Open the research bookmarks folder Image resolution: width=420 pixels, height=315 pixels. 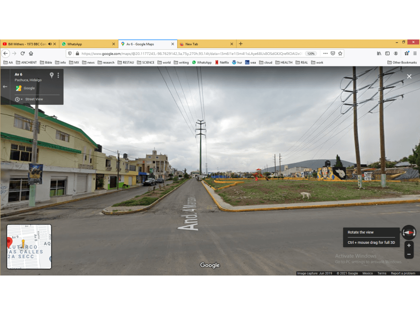[x=106, y=62]
